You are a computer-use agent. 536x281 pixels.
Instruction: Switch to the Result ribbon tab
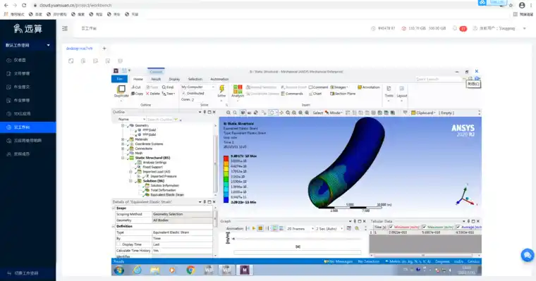[156, 79]
